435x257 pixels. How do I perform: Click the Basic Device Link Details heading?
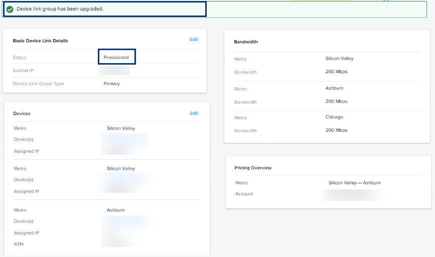click(x=40, y=41)
